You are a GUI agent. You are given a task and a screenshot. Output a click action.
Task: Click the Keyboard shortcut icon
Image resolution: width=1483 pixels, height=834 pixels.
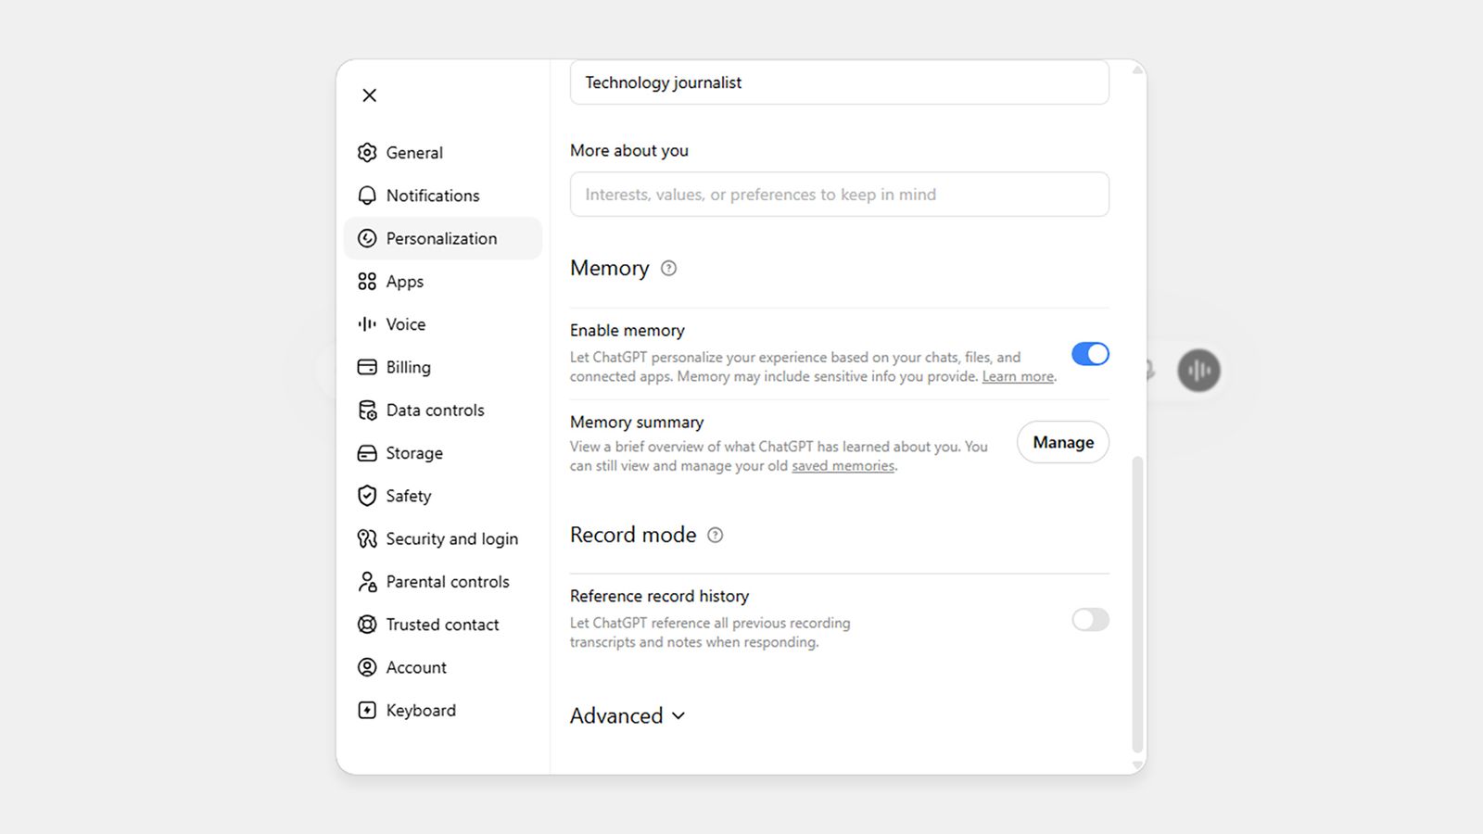(x=367, y=710)
